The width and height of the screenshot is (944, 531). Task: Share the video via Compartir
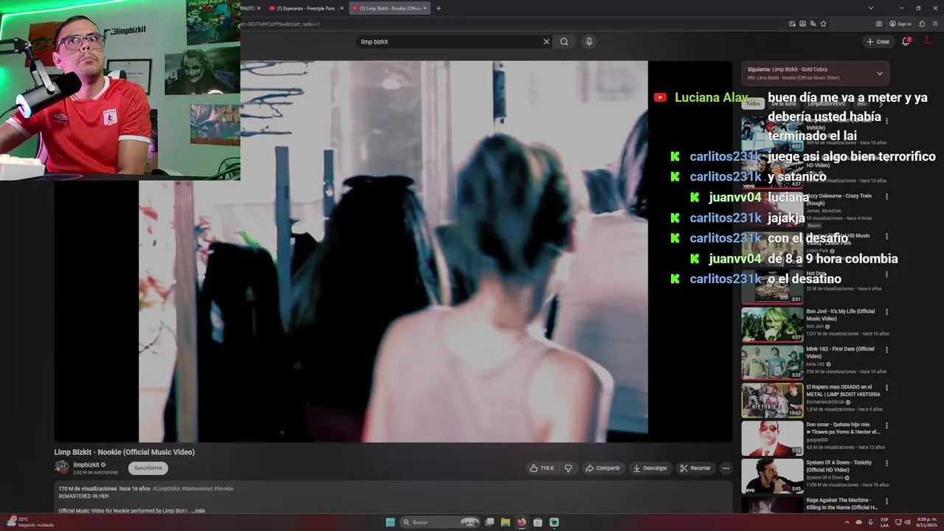tap(603, 468)
